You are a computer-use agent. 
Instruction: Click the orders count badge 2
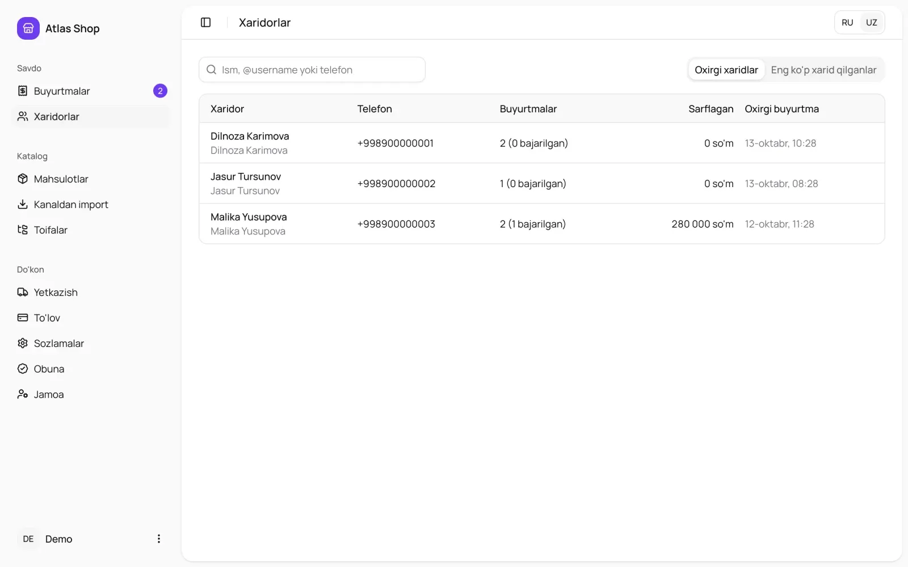click(160, 91)
